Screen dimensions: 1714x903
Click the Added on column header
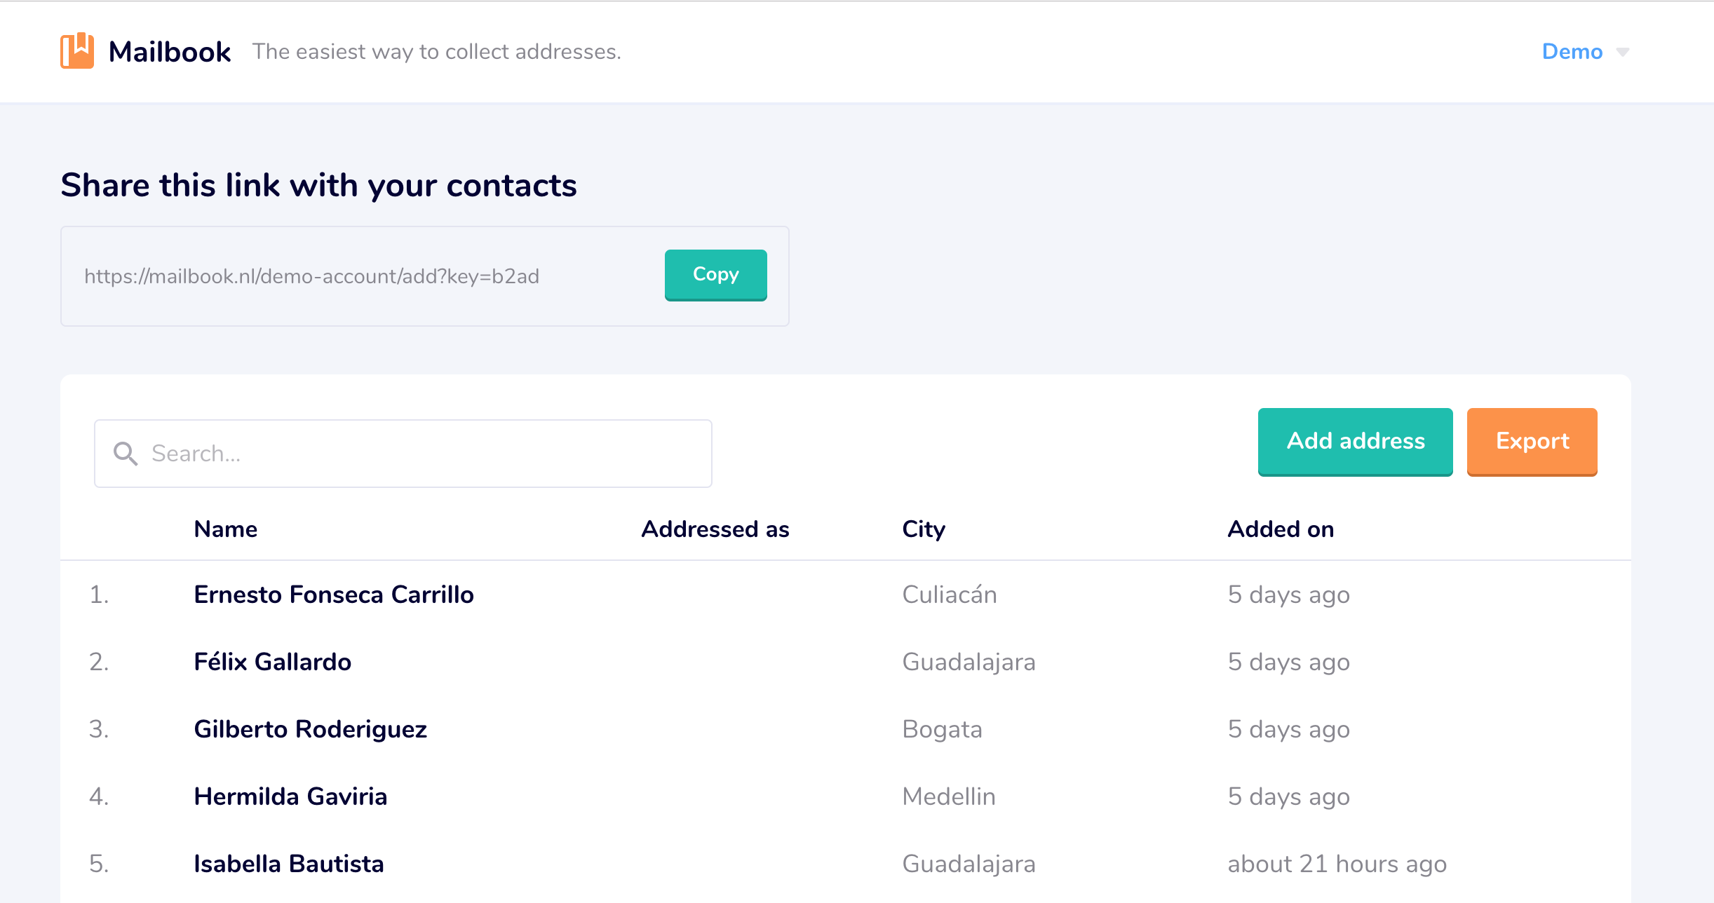1281,529
